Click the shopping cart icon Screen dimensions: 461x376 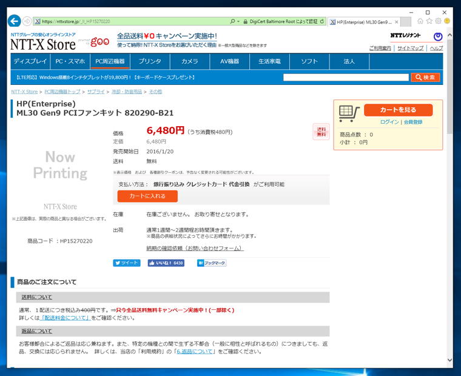click(x=349, y=113)
